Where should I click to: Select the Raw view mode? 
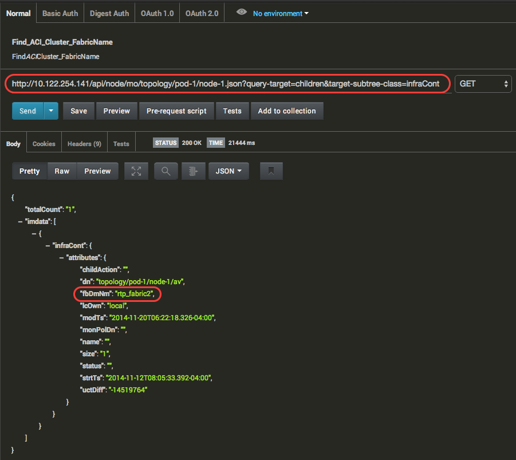62,171
